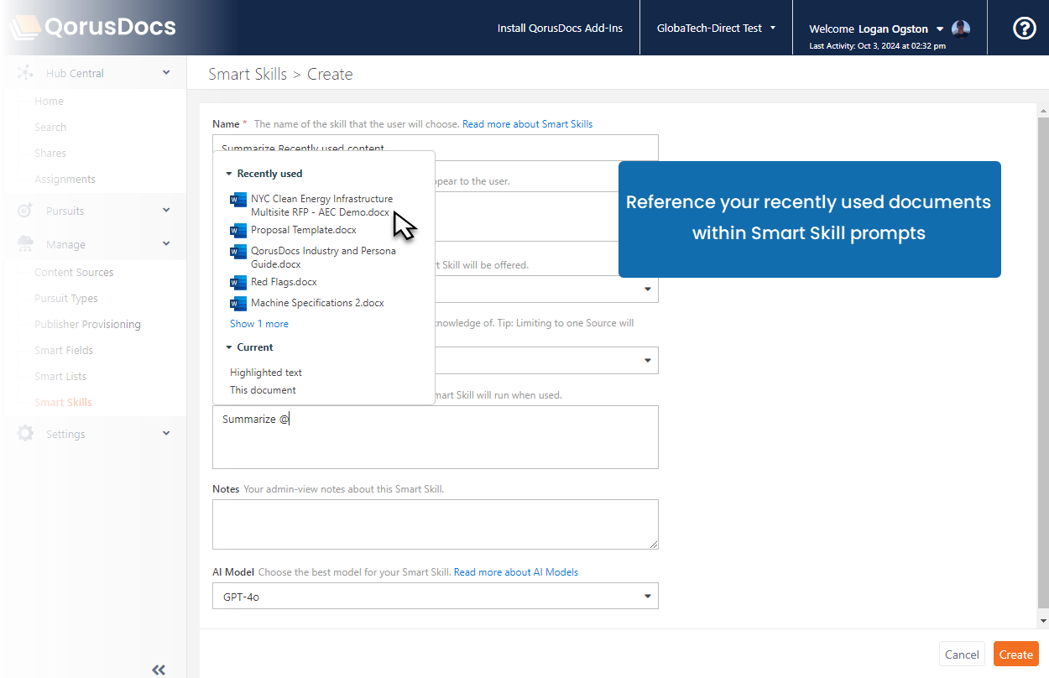Choose This document option
Viewport: 1049px width, 678px height.
(263, 390)
